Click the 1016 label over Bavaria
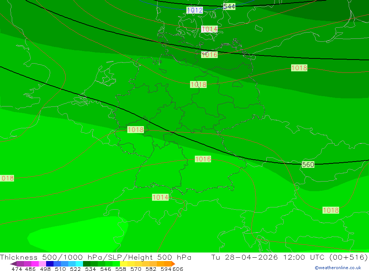The width and height of the screenshot is (369, 271). pos(203,159)
